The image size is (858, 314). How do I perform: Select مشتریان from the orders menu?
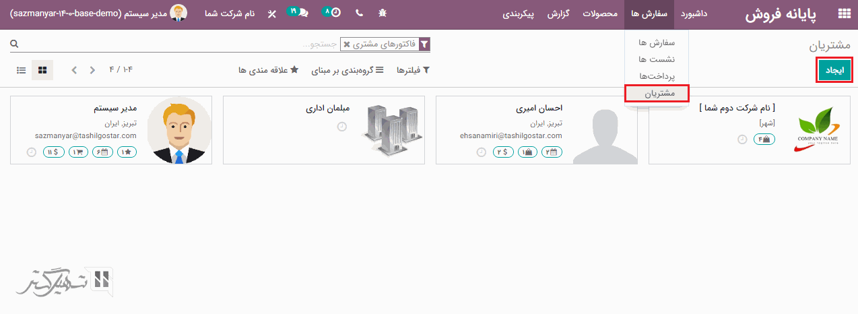point(657,94)
